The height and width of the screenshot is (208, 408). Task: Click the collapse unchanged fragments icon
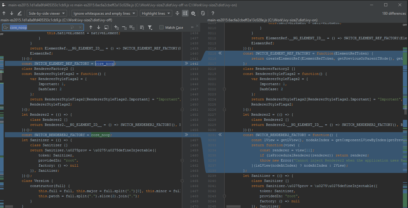pos(177,13)
